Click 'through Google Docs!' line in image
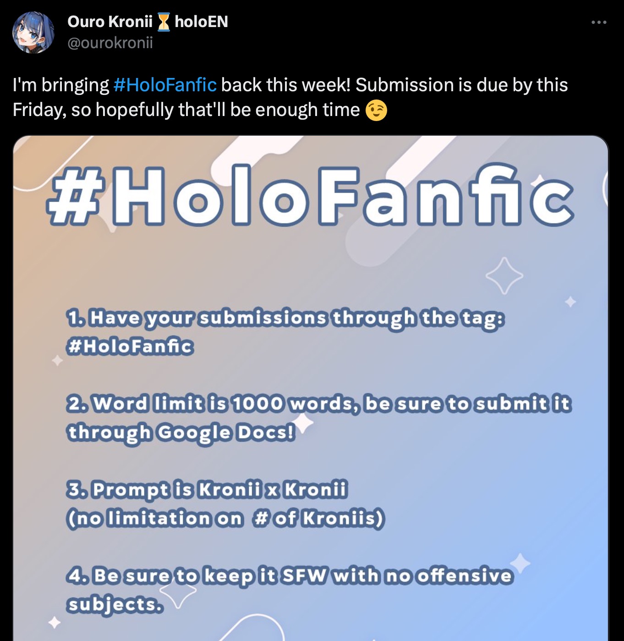This screenshot has width=624, height=641. pos(181,433)
